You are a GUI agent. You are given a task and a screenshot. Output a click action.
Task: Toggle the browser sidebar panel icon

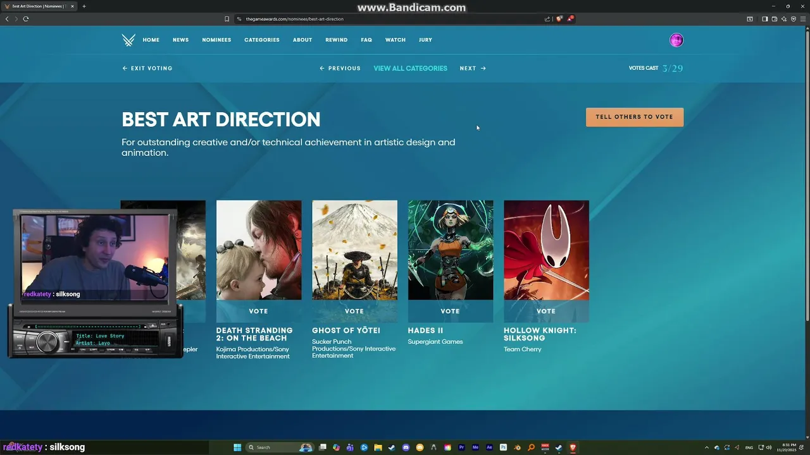764,19
